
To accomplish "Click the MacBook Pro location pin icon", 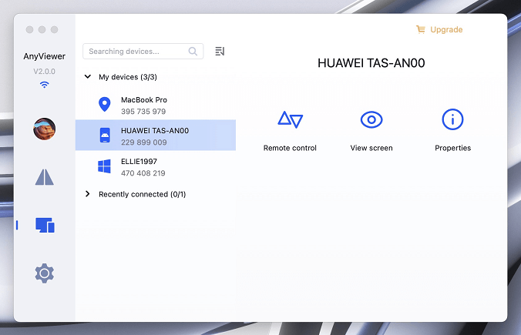I will (x=105, y=104).
